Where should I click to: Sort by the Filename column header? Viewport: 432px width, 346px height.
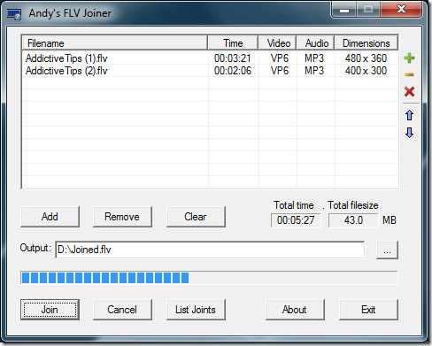pos(115,43)
